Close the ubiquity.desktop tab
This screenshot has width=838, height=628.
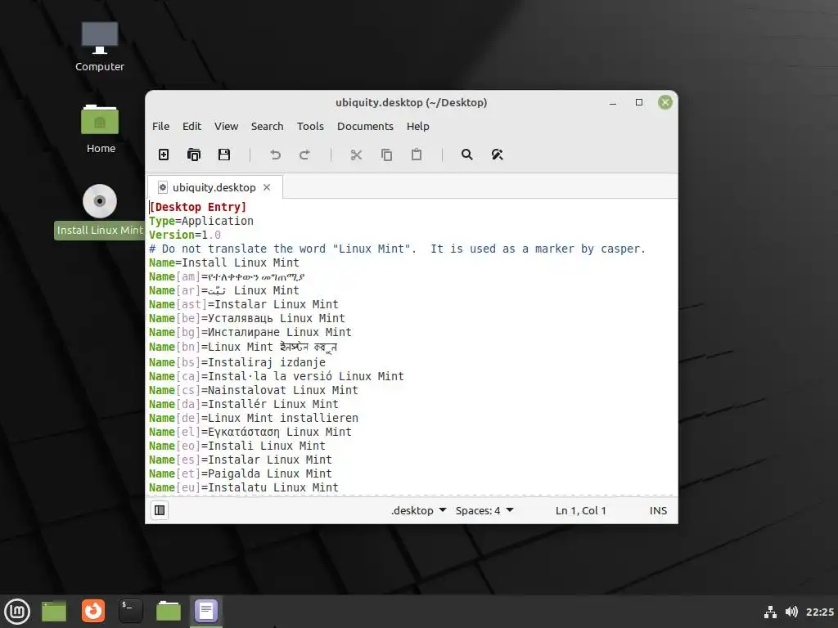pyautogui.click(x=267, y=187)
